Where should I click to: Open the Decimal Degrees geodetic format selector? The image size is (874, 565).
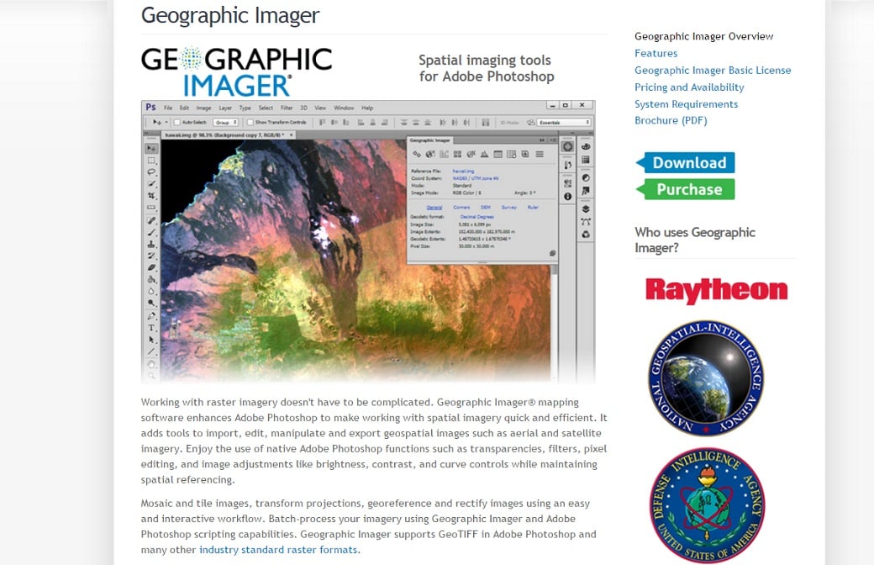(476, 217)
